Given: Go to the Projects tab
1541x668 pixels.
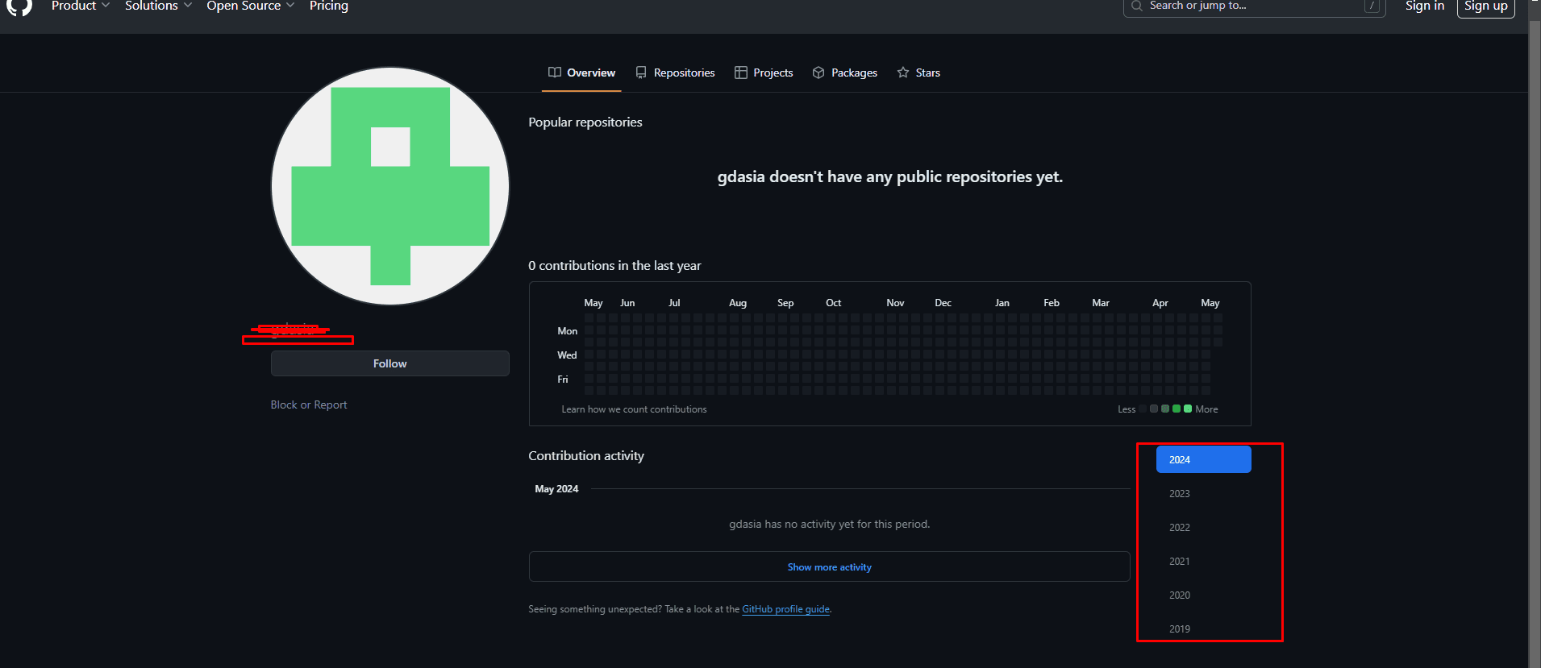Looking at the screenshot, I should click(764, 73).
